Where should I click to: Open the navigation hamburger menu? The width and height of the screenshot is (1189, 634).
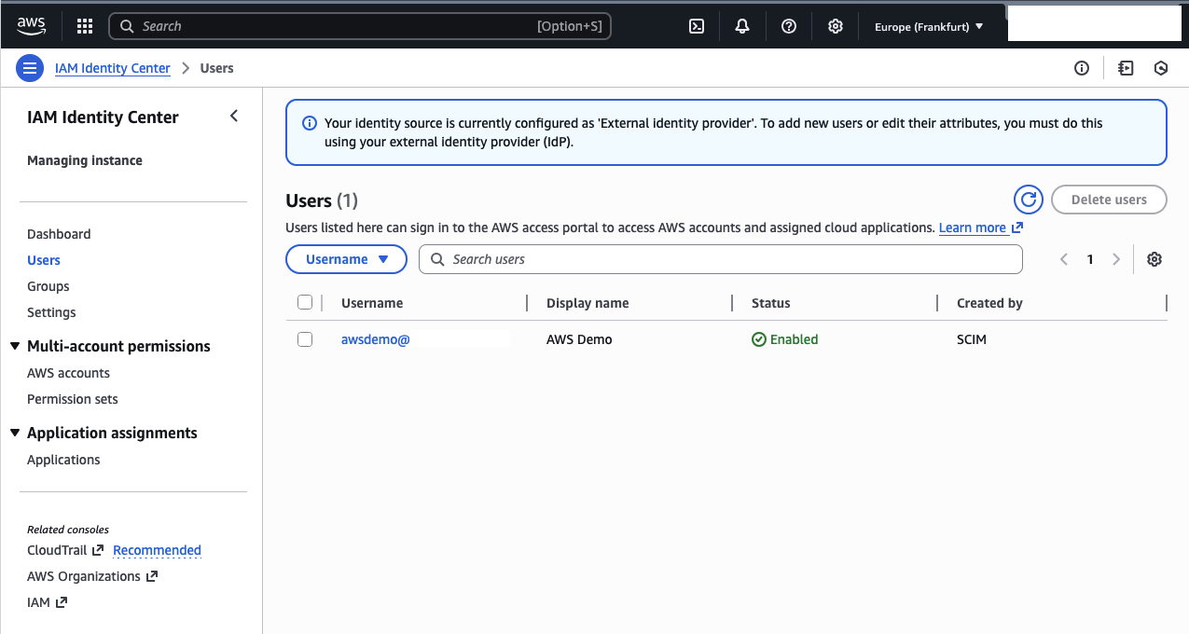click(29, 67)
